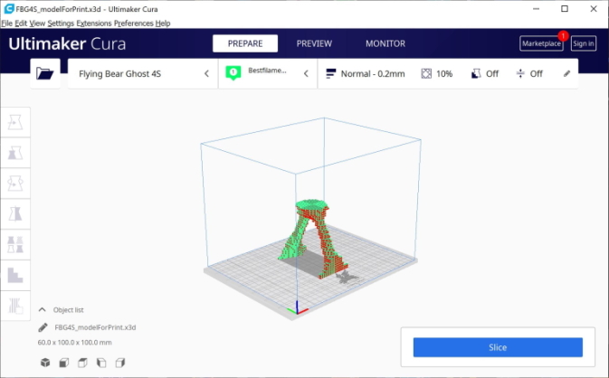Screen dimensions: 609x378
Task: Select the Scale tool in left toolbar
Action: tap(15, 153)
